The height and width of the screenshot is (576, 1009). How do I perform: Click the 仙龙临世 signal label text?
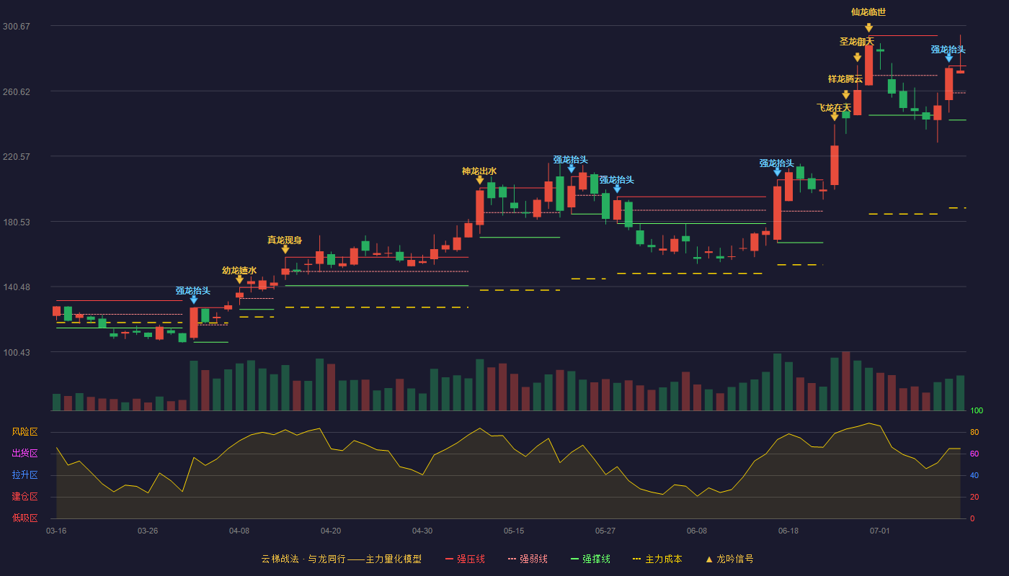coord(868,12)
